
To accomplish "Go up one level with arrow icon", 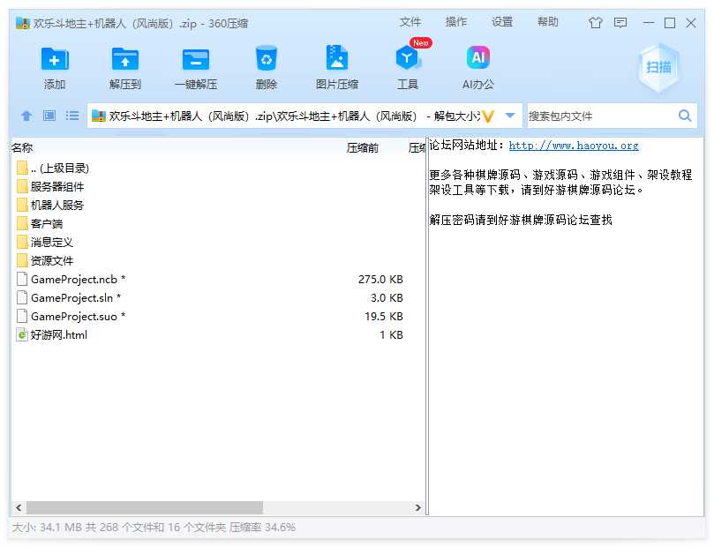I will (26, 116).
